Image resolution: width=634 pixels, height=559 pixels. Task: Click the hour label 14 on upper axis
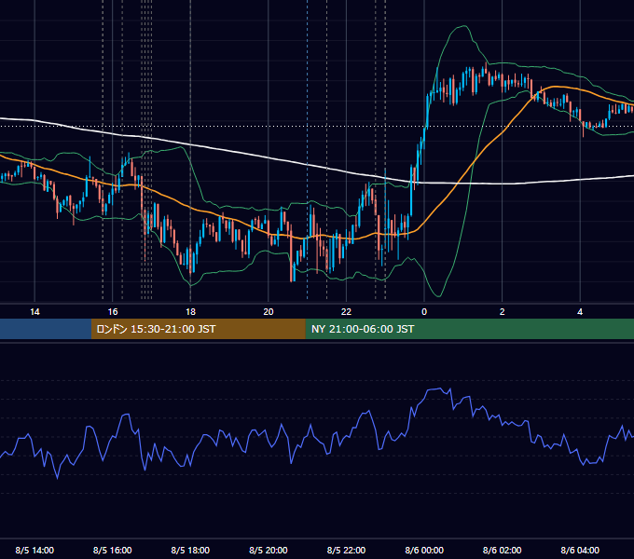coord(34,312)
